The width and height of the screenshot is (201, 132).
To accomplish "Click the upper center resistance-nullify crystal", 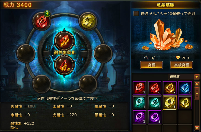I will [64, 40].
